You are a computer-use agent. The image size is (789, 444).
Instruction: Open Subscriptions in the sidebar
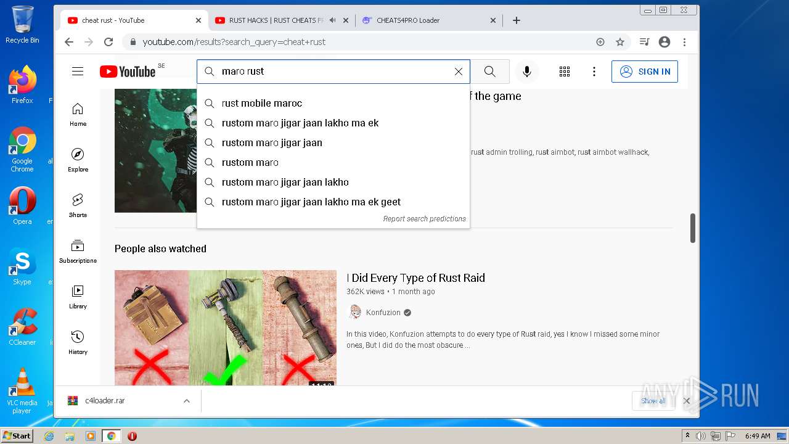(x=78, y=252)
